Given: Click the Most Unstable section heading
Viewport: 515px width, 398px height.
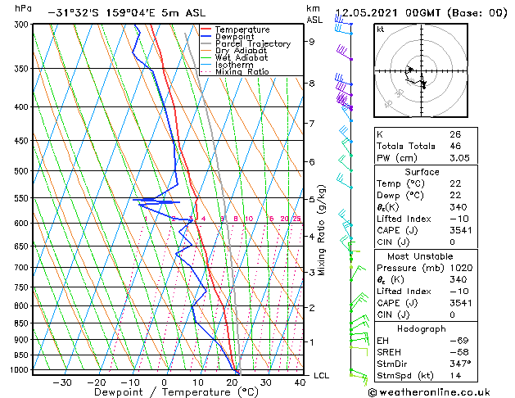Looking at the screenshot, I should coord(420,256).
